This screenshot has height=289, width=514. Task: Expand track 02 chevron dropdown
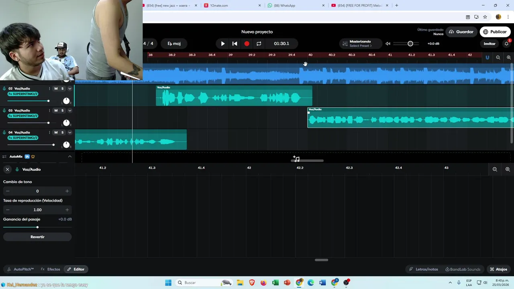pyautogui.click(x=69, y=88)
